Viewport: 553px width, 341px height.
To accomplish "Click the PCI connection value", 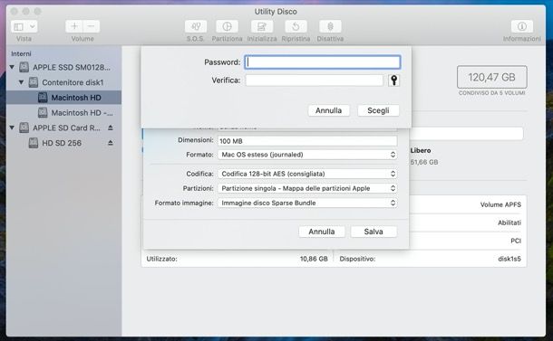I will click(516, 241).
